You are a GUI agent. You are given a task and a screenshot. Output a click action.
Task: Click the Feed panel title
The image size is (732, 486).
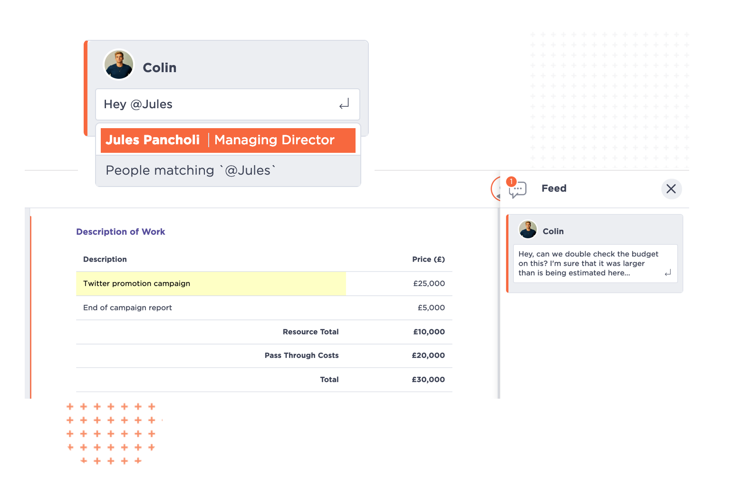(554, 188)
